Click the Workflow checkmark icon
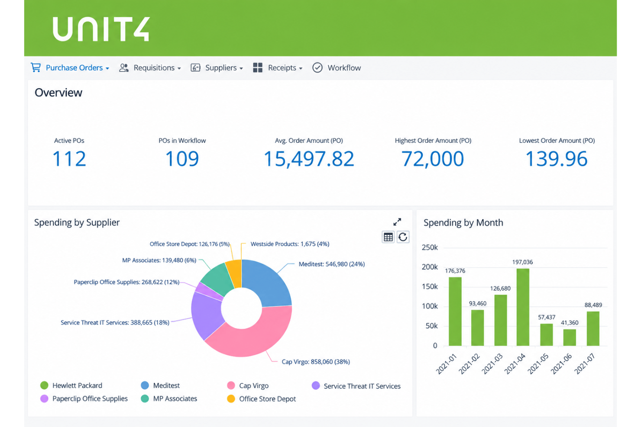 pos(317,67)
